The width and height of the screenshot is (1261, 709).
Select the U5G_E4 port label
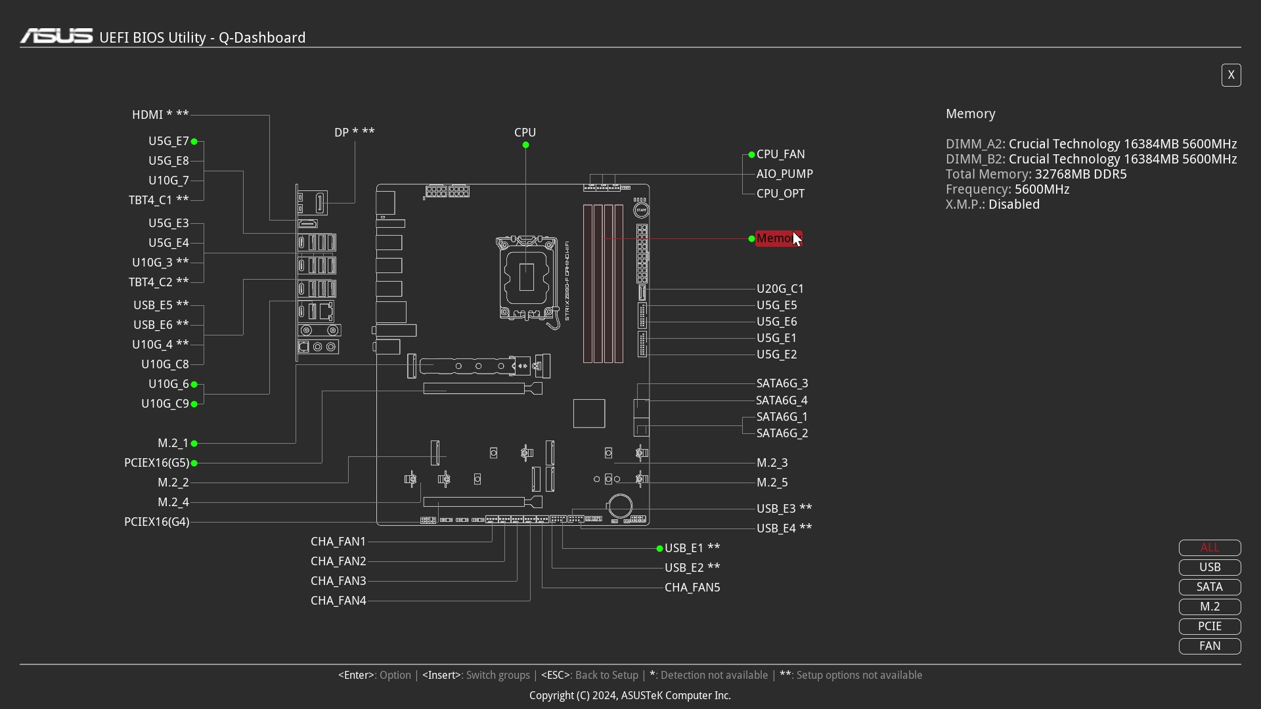[168, 243]
